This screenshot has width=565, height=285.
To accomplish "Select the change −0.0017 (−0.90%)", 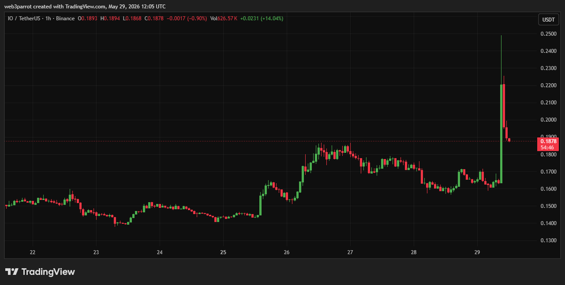I will (x=186, y=18).
